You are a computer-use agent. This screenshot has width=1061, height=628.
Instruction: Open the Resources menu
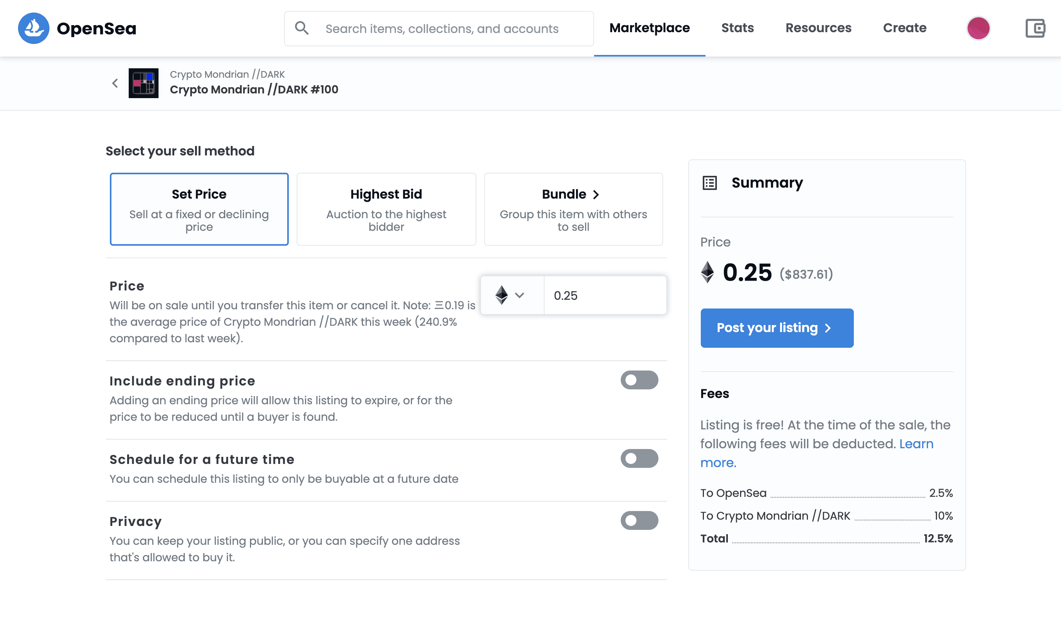(x=818, y=28)
